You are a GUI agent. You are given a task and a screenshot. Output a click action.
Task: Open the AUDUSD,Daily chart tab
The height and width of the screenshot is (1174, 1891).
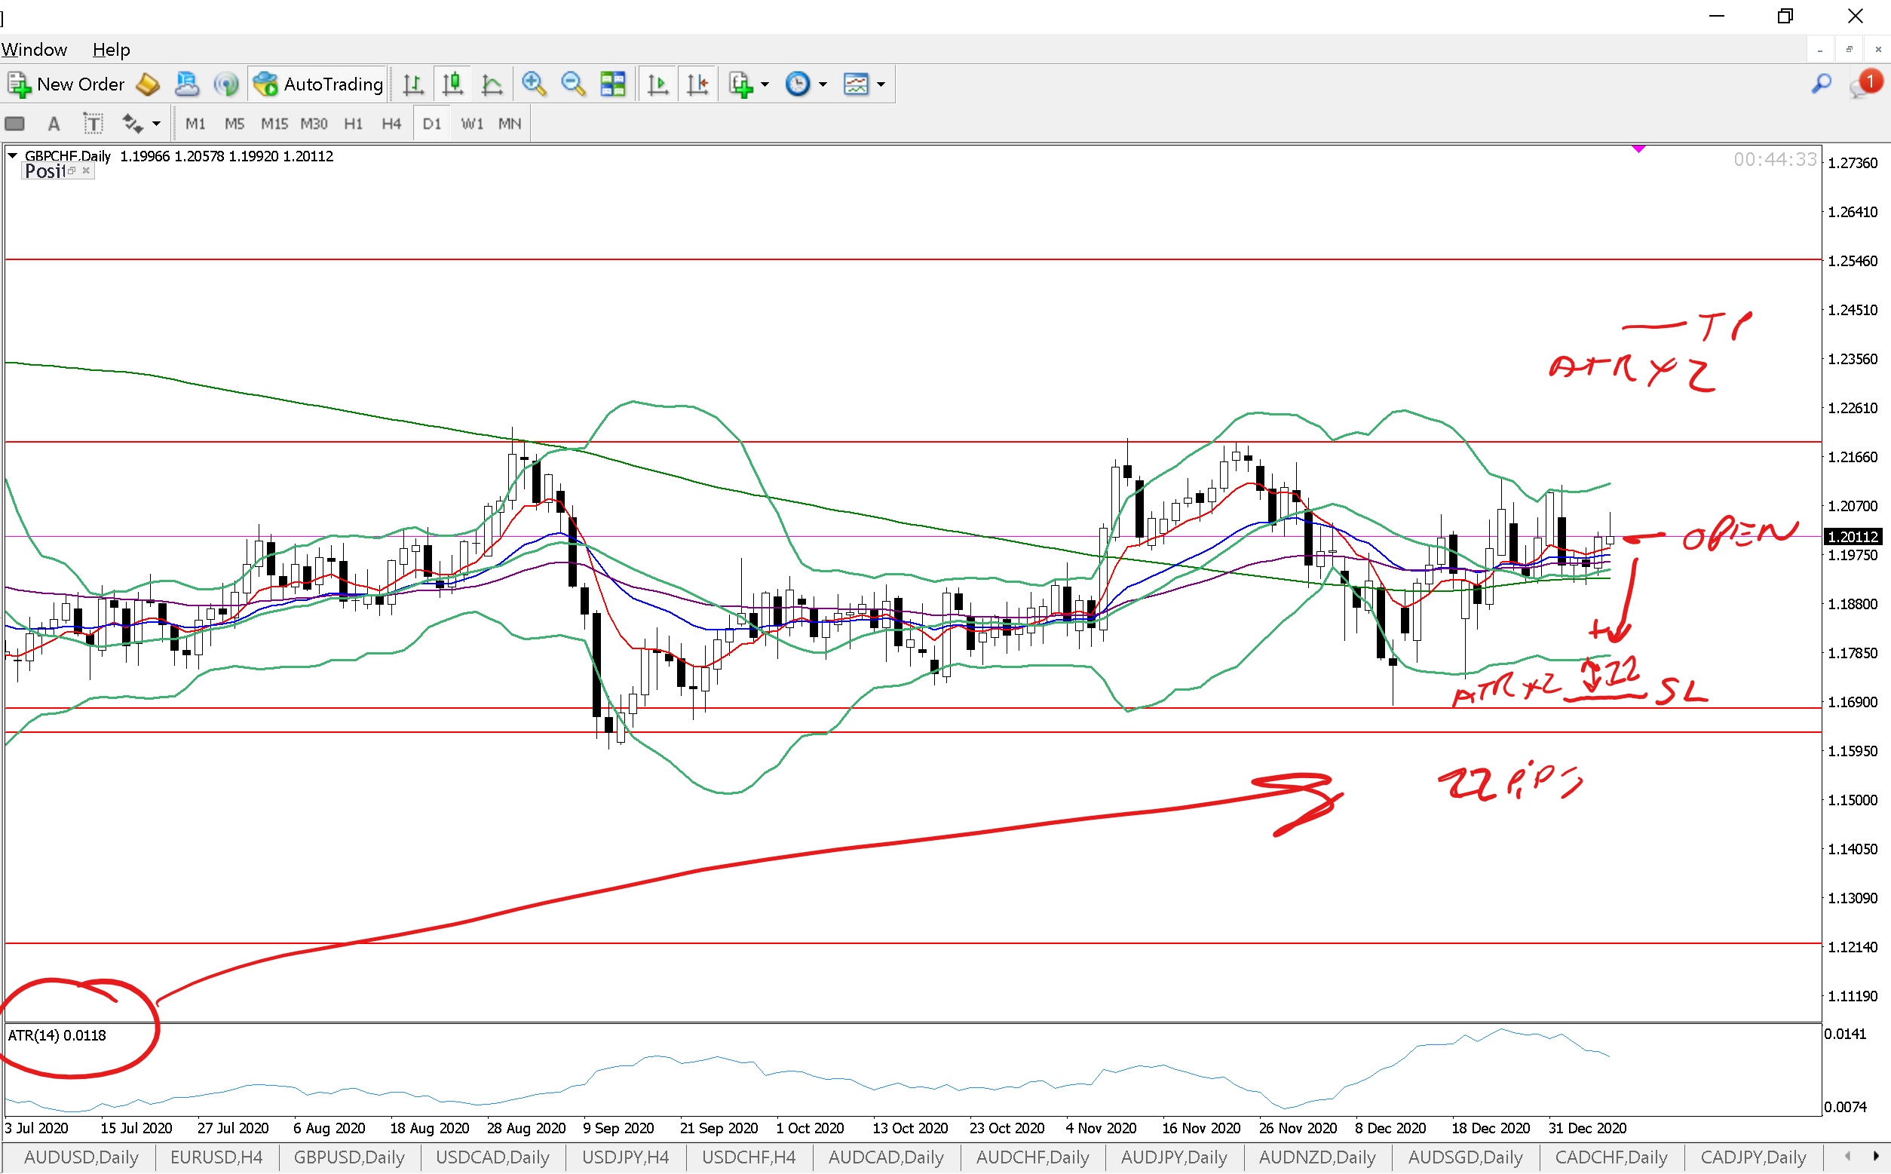tap(81, 1157)
